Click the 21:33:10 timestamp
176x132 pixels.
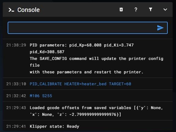pyautogui.click(x=16, y=84)
